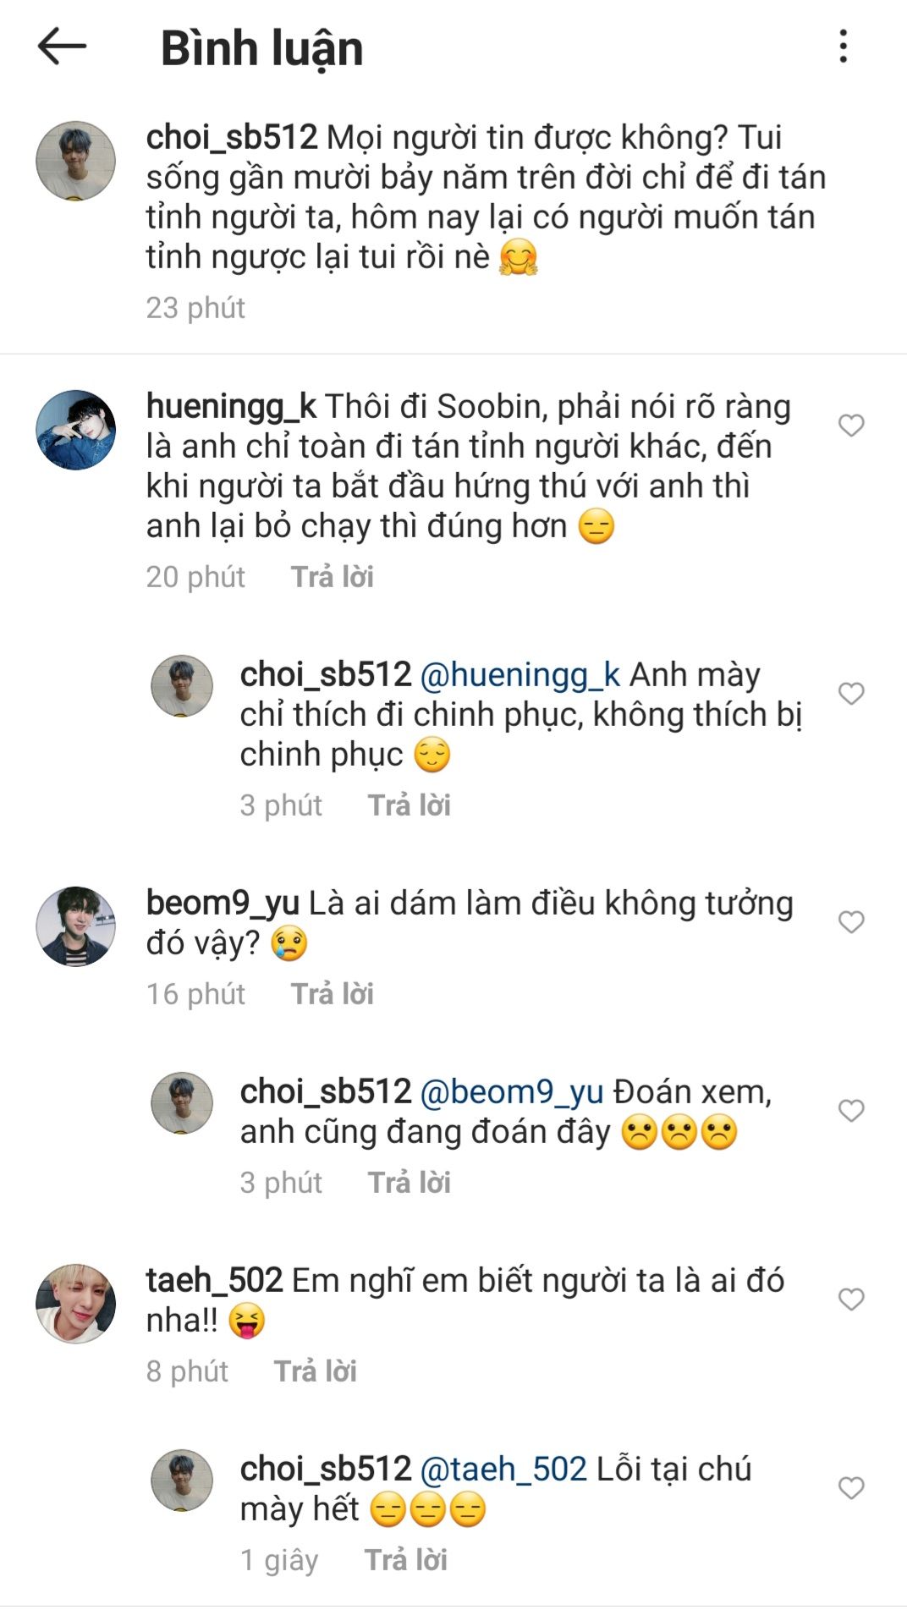Open the taeh_502 username on comment
Screen dimensions: 907x1610
coord(214,1281)
